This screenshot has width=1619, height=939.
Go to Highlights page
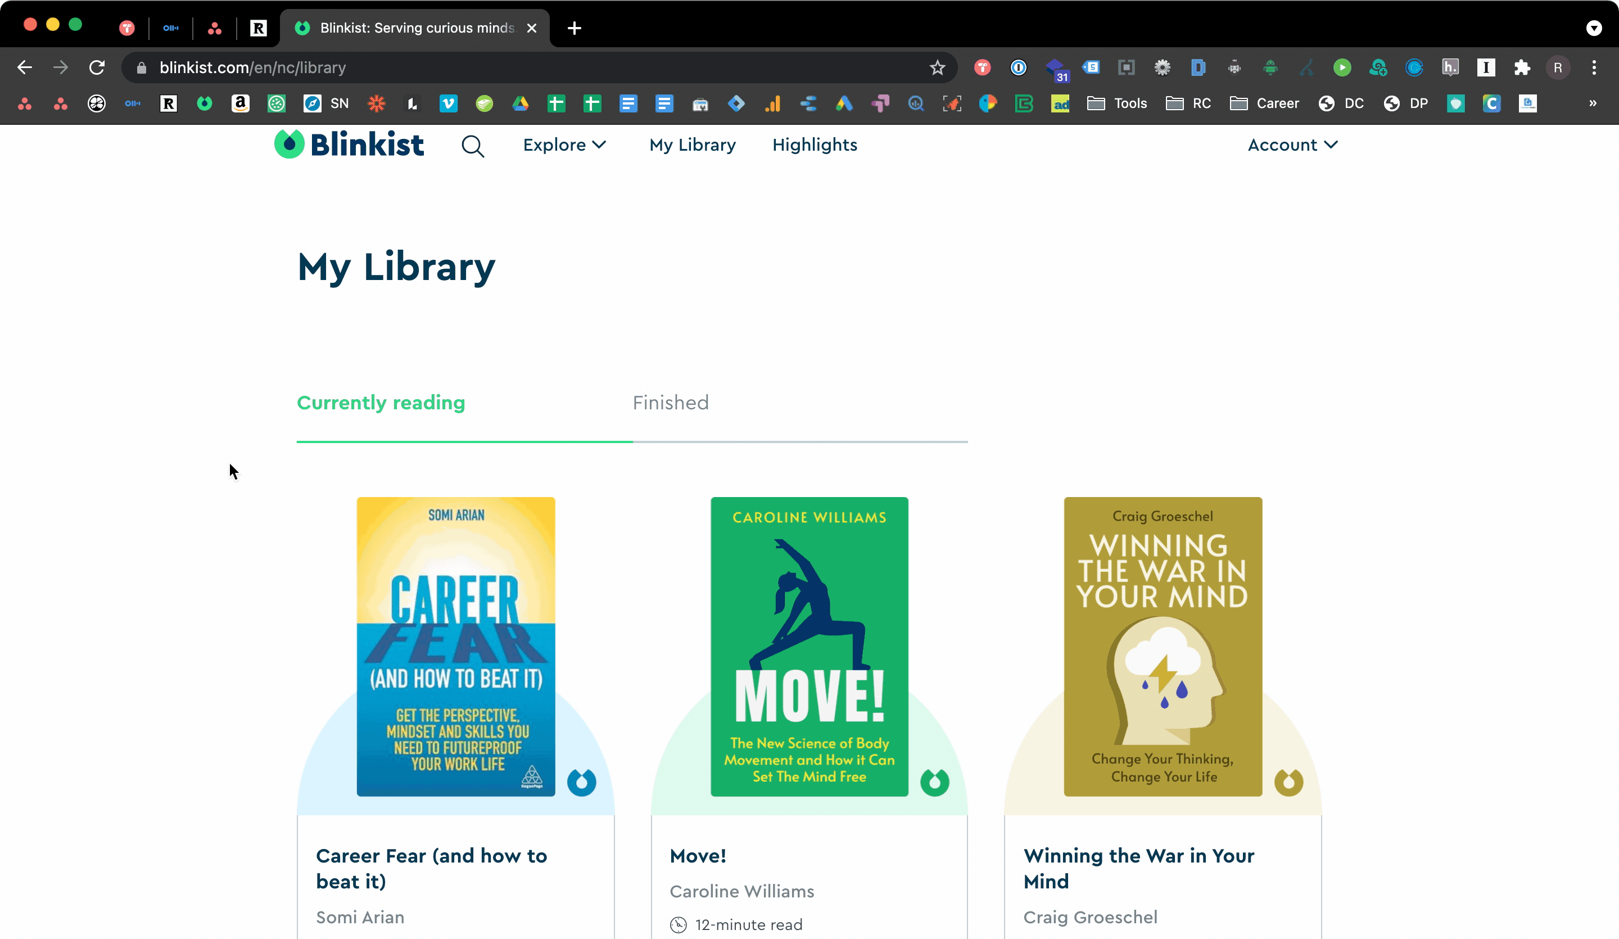tap(814, 145)
